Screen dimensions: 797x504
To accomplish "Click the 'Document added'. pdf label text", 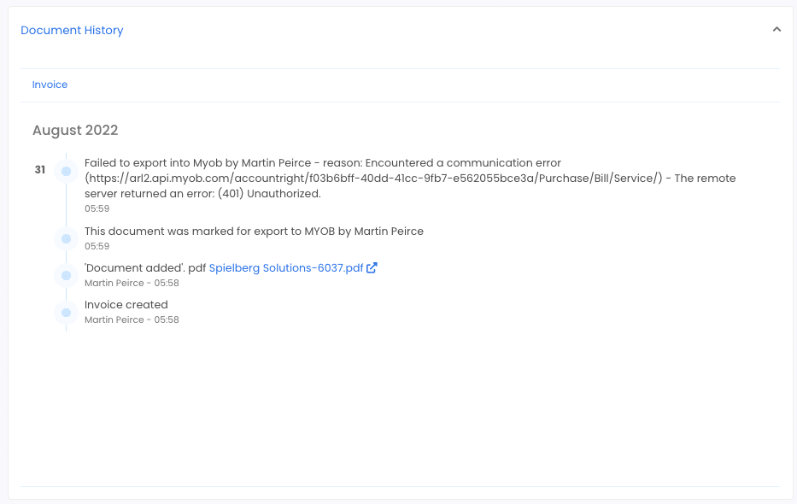I will point(145,267).
